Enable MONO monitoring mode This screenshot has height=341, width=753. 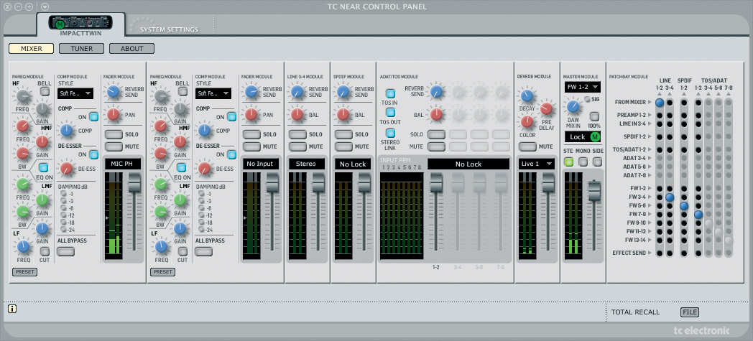pos(583,162)
